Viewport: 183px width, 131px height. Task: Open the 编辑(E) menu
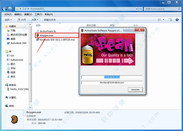pyautogui.click(x=18, y=14)
